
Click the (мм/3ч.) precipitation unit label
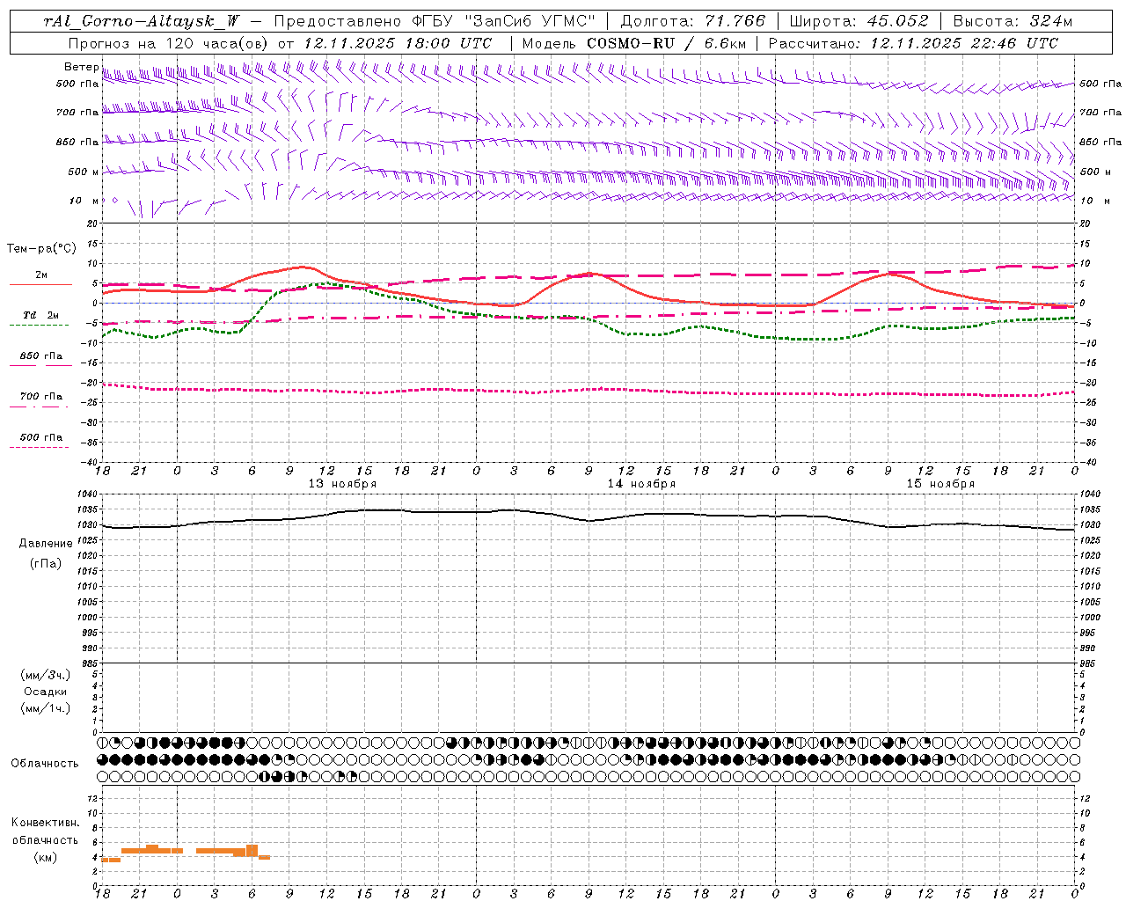pyautogui.click(x=46, y=675)
